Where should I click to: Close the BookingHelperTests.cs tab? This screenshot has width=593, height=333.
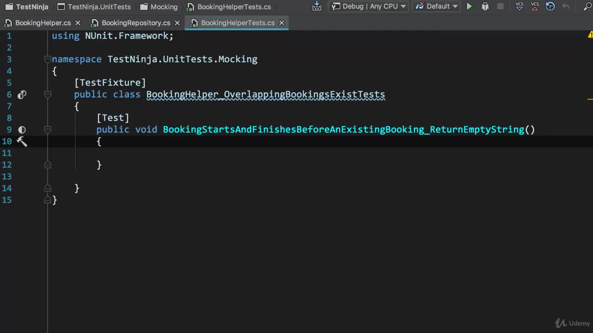click(281, 23)
